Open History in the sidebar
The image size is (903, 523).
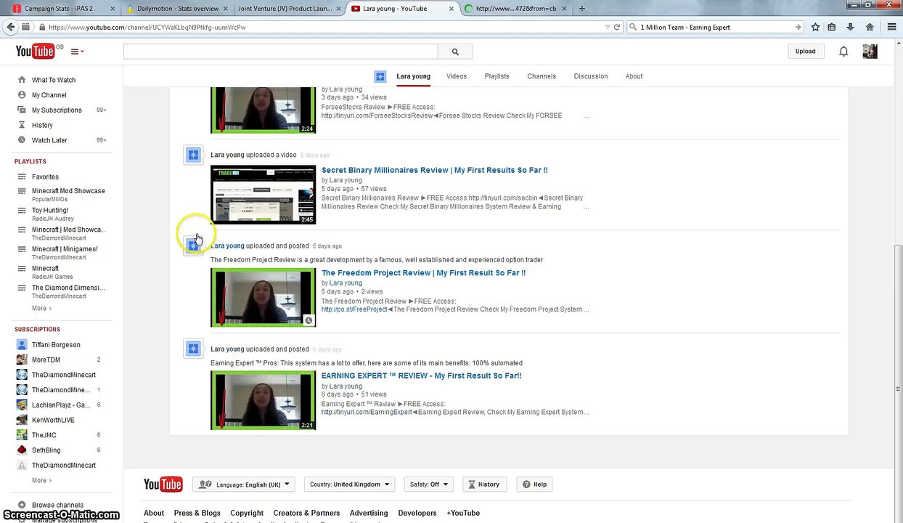[42, 126]
